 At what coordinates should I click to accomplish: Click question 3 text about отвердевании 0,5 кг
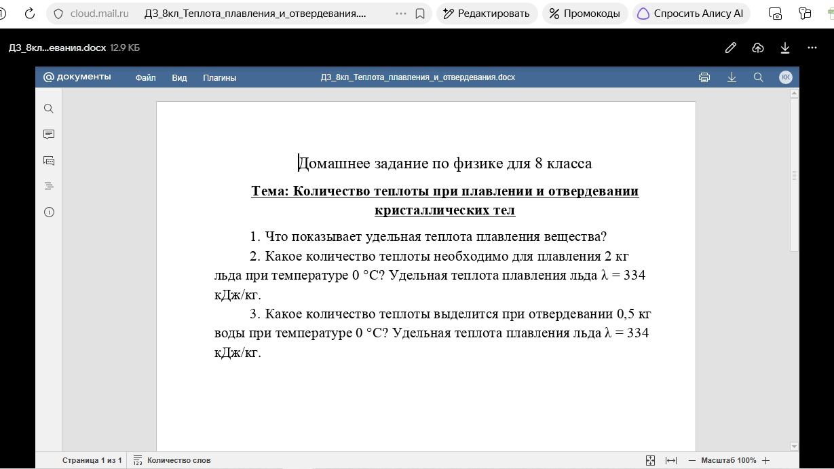point(432,333)
